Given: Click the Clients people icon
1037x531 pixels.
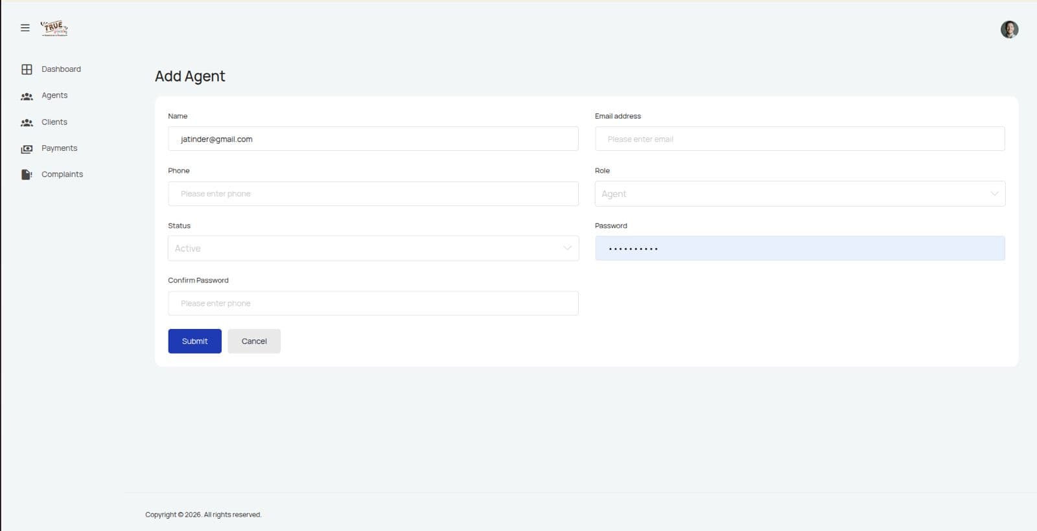Looking at the screenshot, I should tap(27, 122).
